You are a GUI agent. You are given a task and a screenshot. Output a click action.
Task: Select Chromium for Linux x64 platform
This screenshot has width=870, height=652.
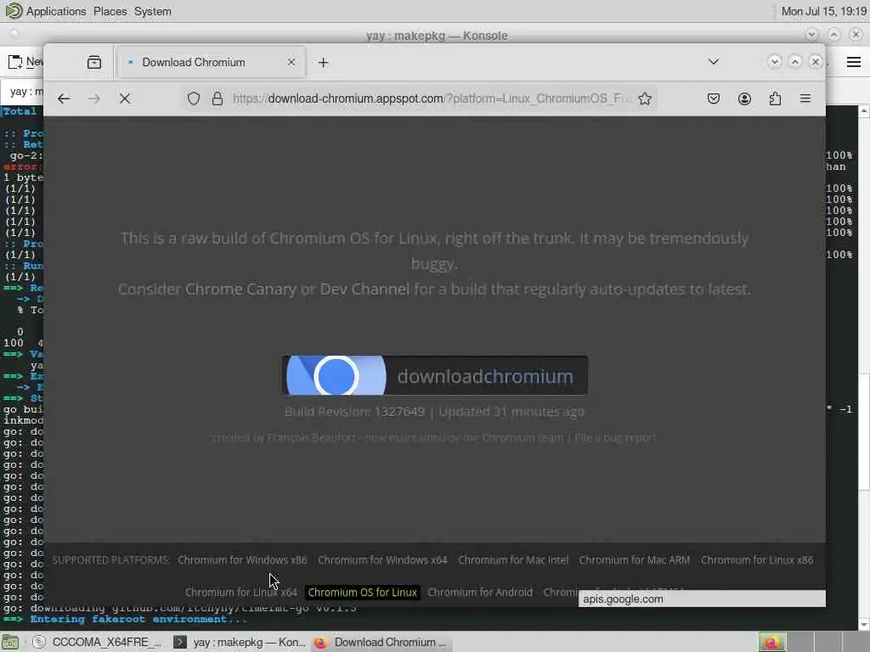240,592
